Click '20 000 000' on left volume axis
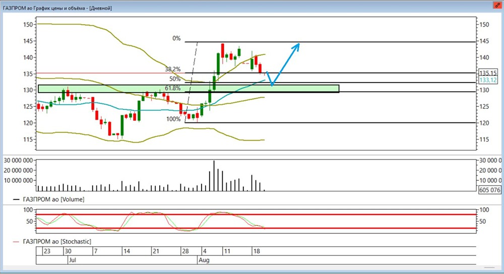Viewport: 504px width, 274px height. (18, 170)
